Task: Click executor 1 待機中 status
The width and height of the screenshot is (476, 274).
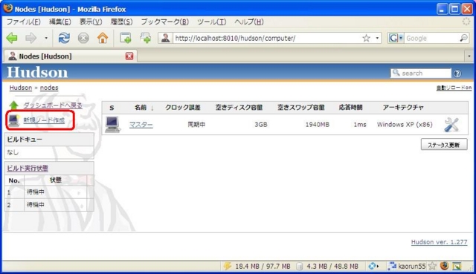Action: point(36,192)
